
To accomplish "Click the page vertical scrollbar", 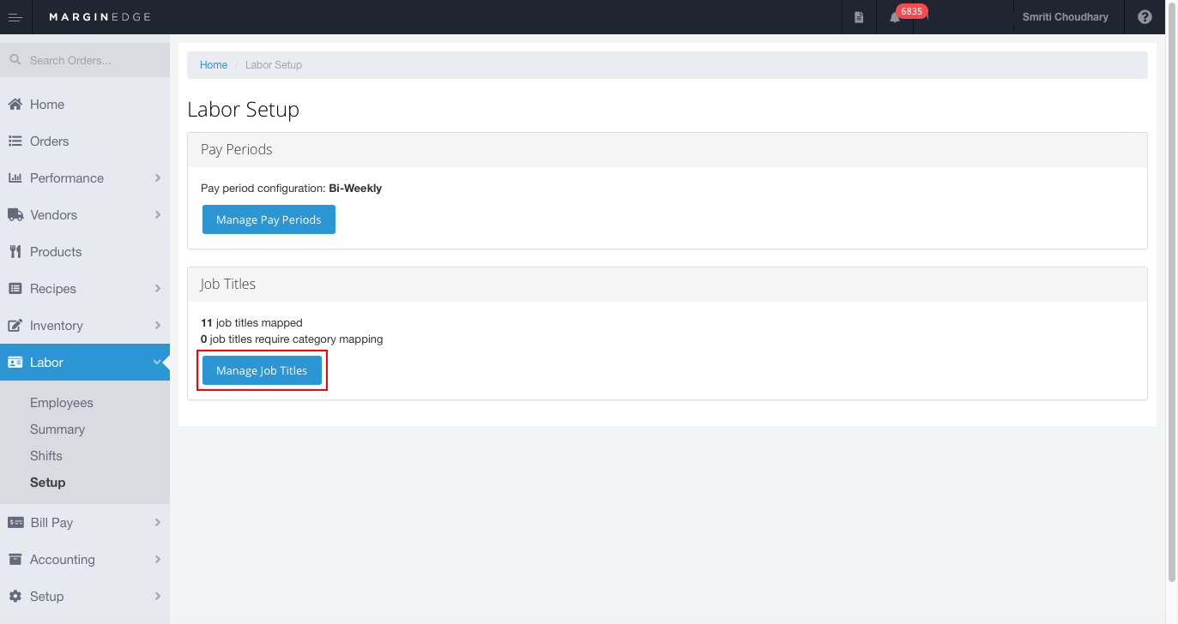I will pyautogui.click(x=1173, y=291).
